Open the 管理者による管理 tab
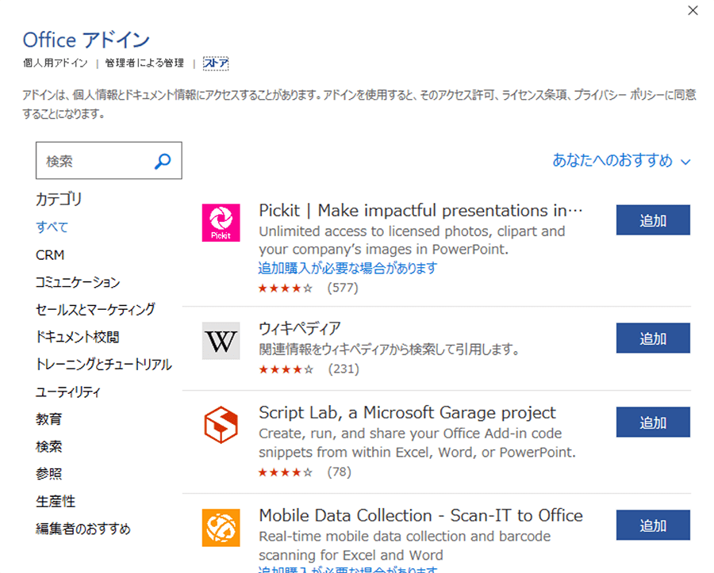714x573 pixels. click(x=144, y=63)
